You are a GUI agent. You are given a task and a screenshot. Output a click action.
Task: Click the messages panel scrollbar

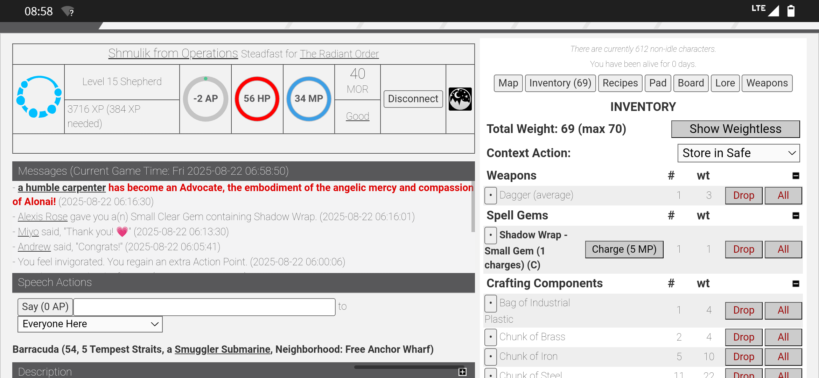click(473, 206)
